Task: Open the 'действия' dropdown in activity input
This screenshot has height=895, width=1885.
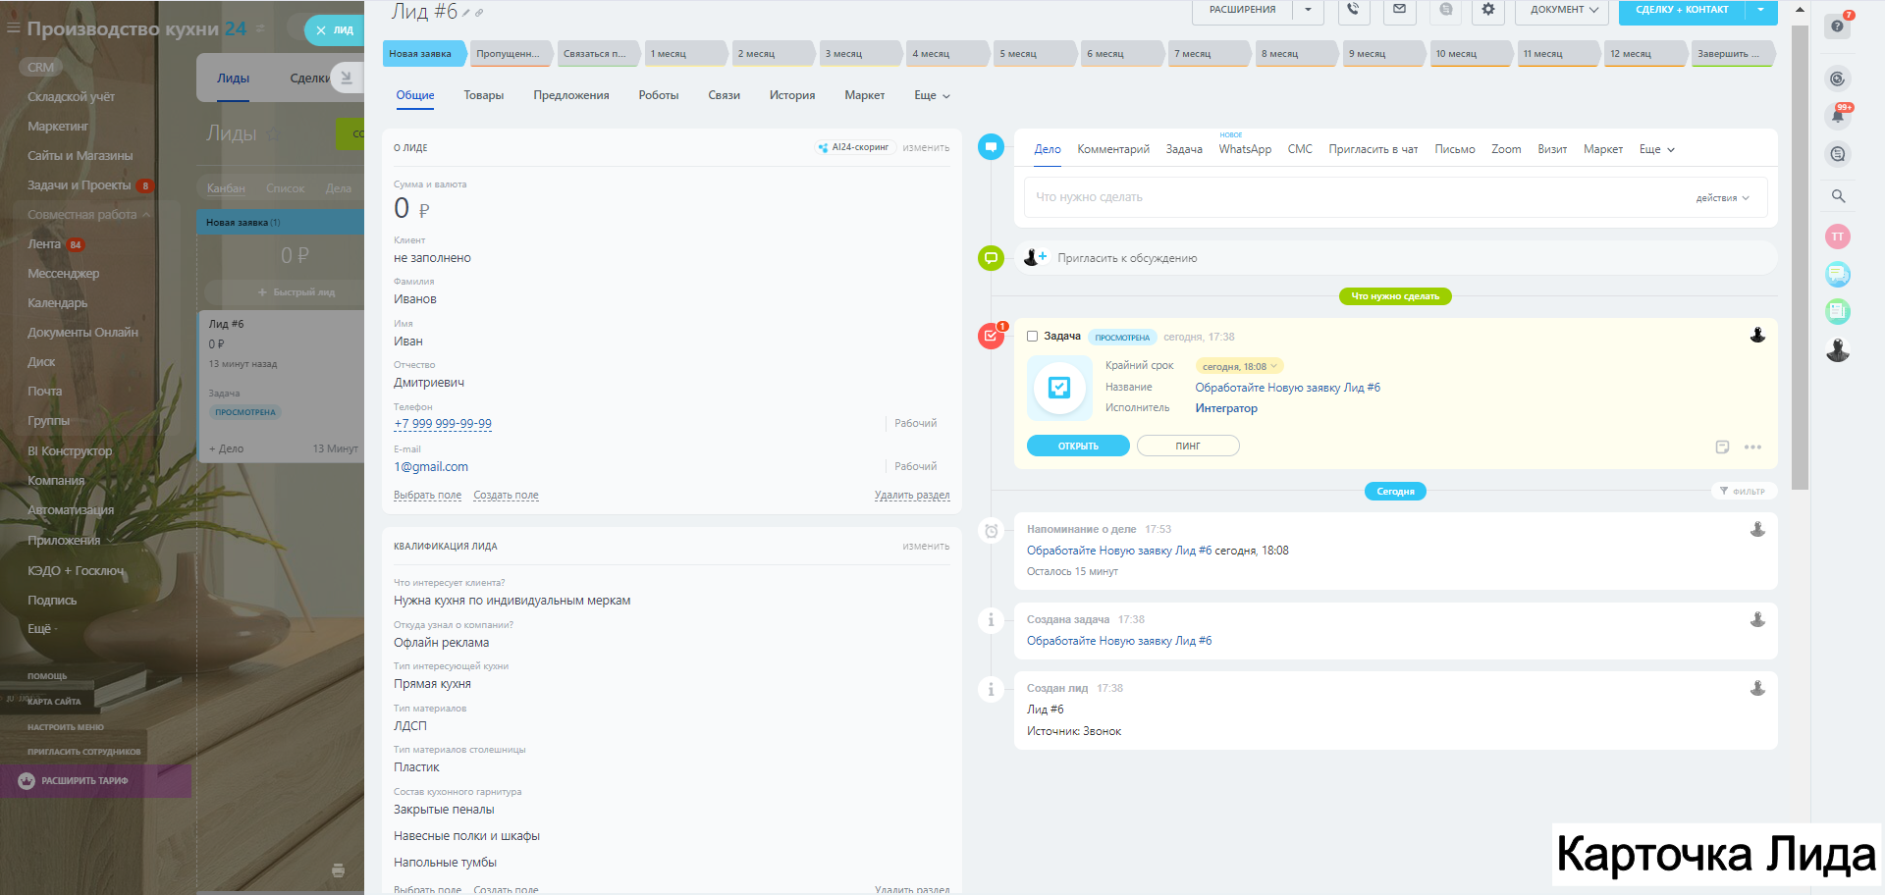Action: click(x=1722, y=198)
